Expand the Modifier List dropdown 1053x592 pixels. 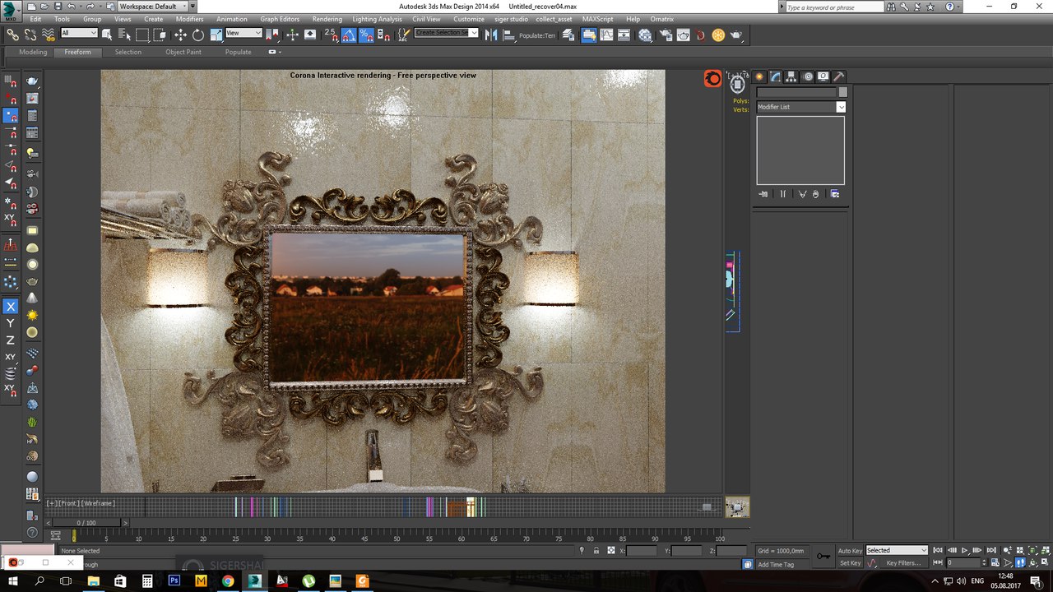841,107
